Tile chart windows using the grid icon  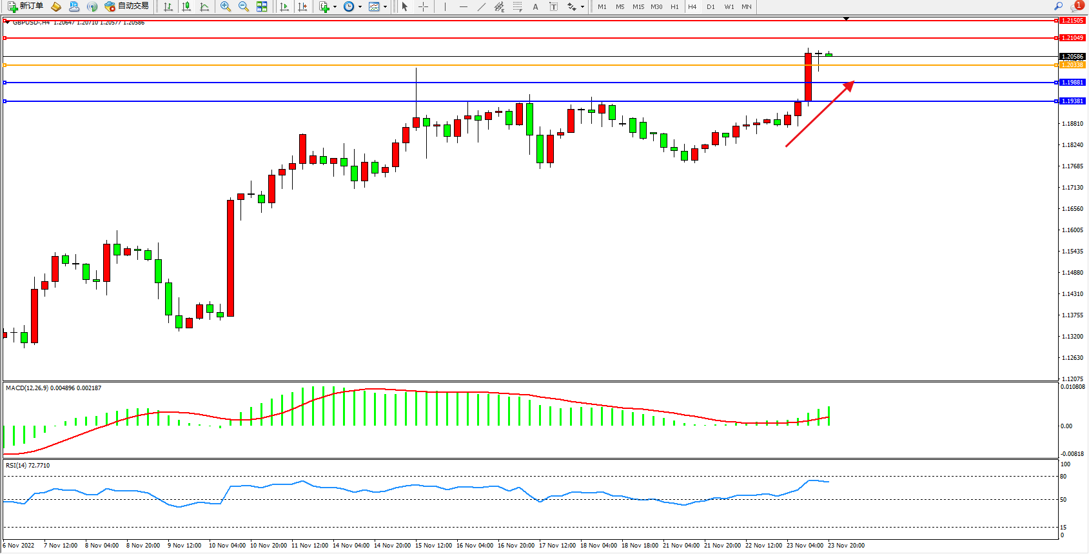(262, 6)
